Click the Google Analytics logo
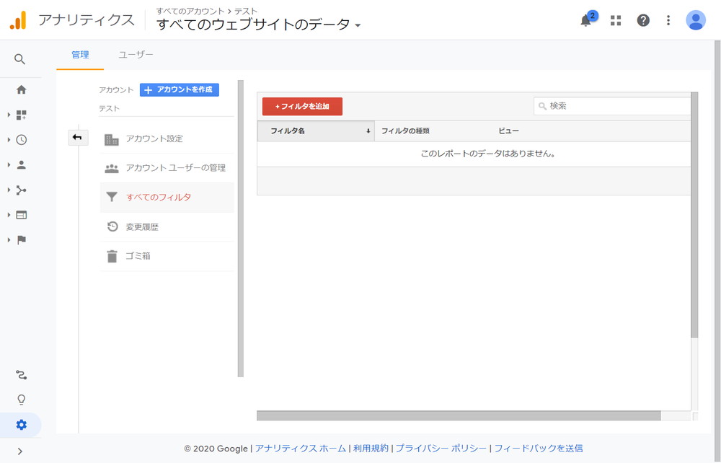This screenshot has height=463, width=721. click(x=18, y=20)
